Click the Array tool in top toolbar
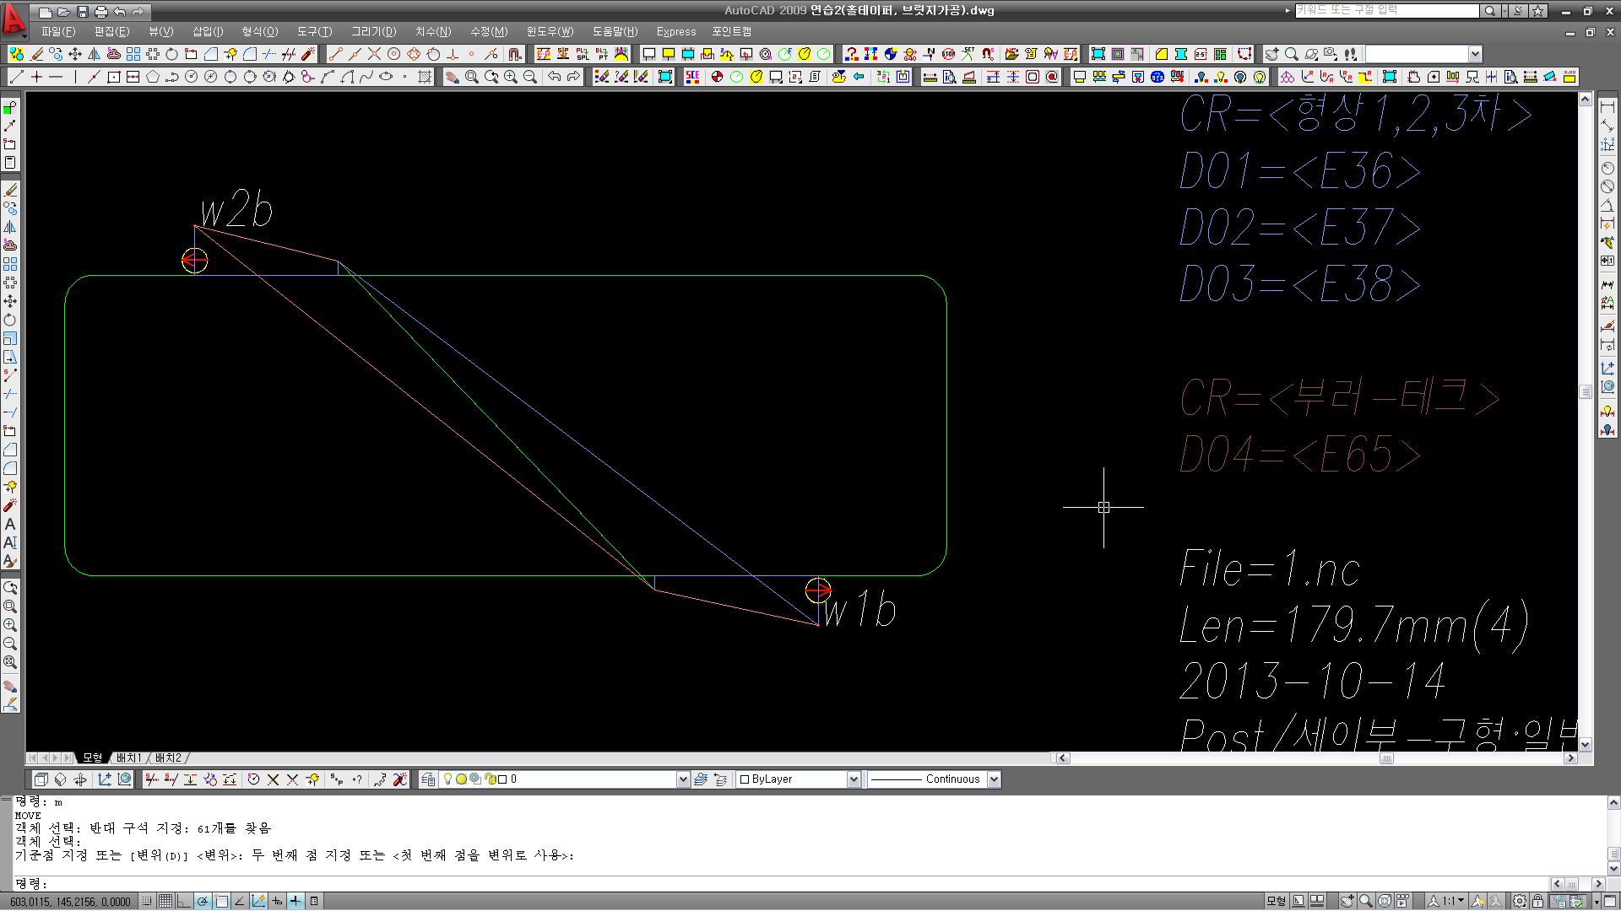The width and height of the screenshot is (1621, 911). pyautogui.click(x=133, y=54)
